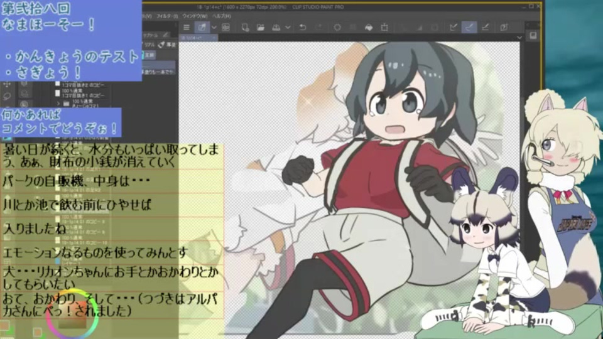This screenshot has width=603, height=339.
Task: Click the greyed Deselect icon
Action: click(403, 27)
